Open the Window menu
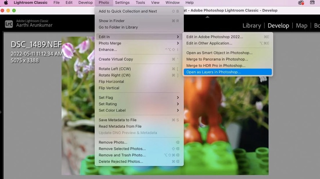This screenshot has height=179, width=320. click(173, 3)
